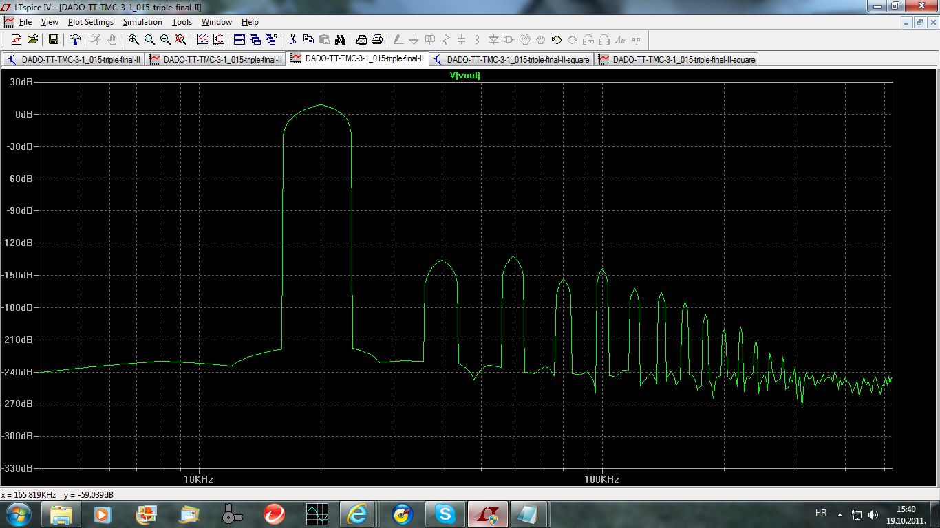Open the File menu
This screenshot has height=528, width=940.
pos(25,22)
